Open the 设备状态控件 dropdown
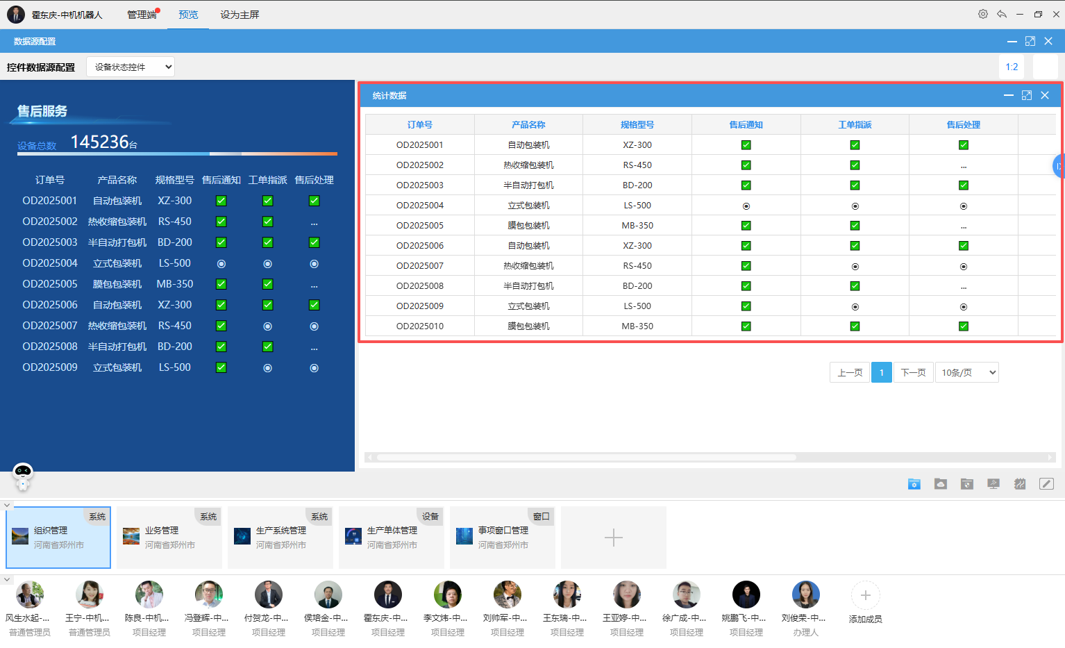Image resolution: width=1065 pixels, height=648 pixels. (x=131, y=67)
